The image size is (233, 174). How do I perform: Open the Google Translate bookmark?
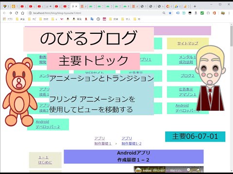pos(92,19)
